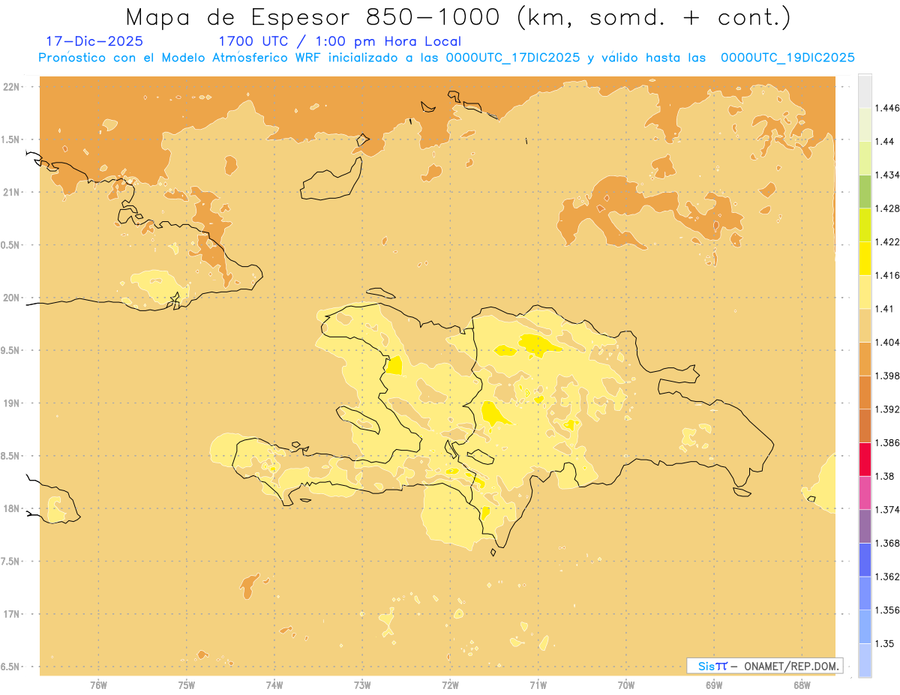
Task: Select the bright yellow segment between 1.416 and 1.422
Action: point(865,259)
